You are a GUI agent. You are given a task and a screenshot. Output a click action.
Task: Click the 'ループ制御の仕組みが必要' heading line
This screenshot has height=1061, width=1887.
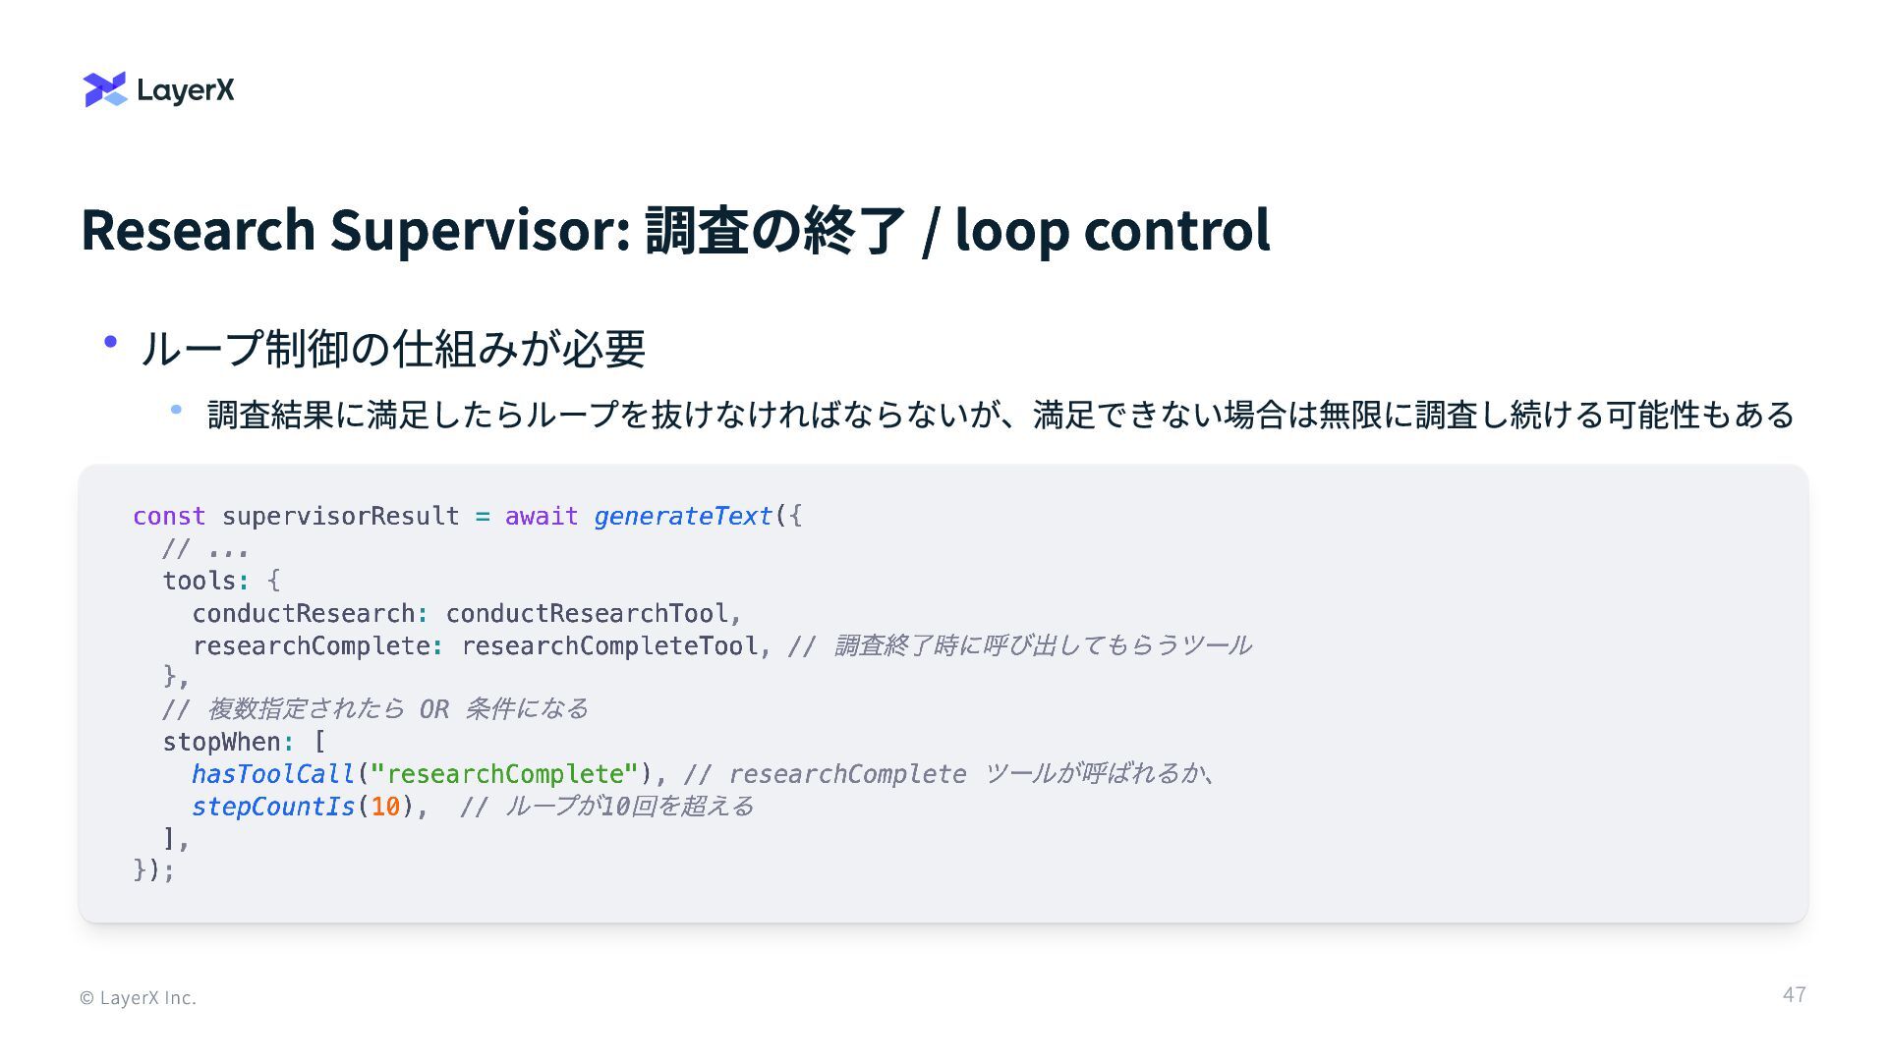click(x=392, y=349)
